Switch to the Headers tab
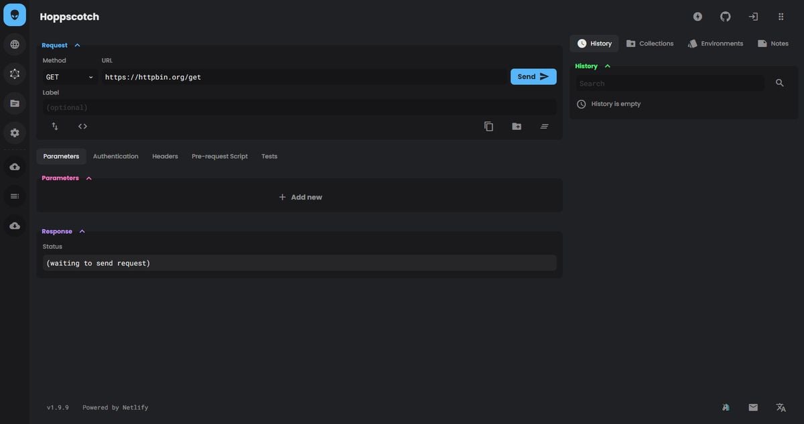The height and width of the screenshot is (424, 804). (x=165, y=156)
